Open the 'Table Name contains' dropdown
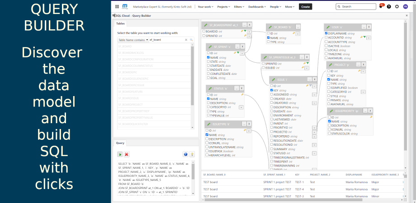This screenshot has height=203, width=416. 132,40
